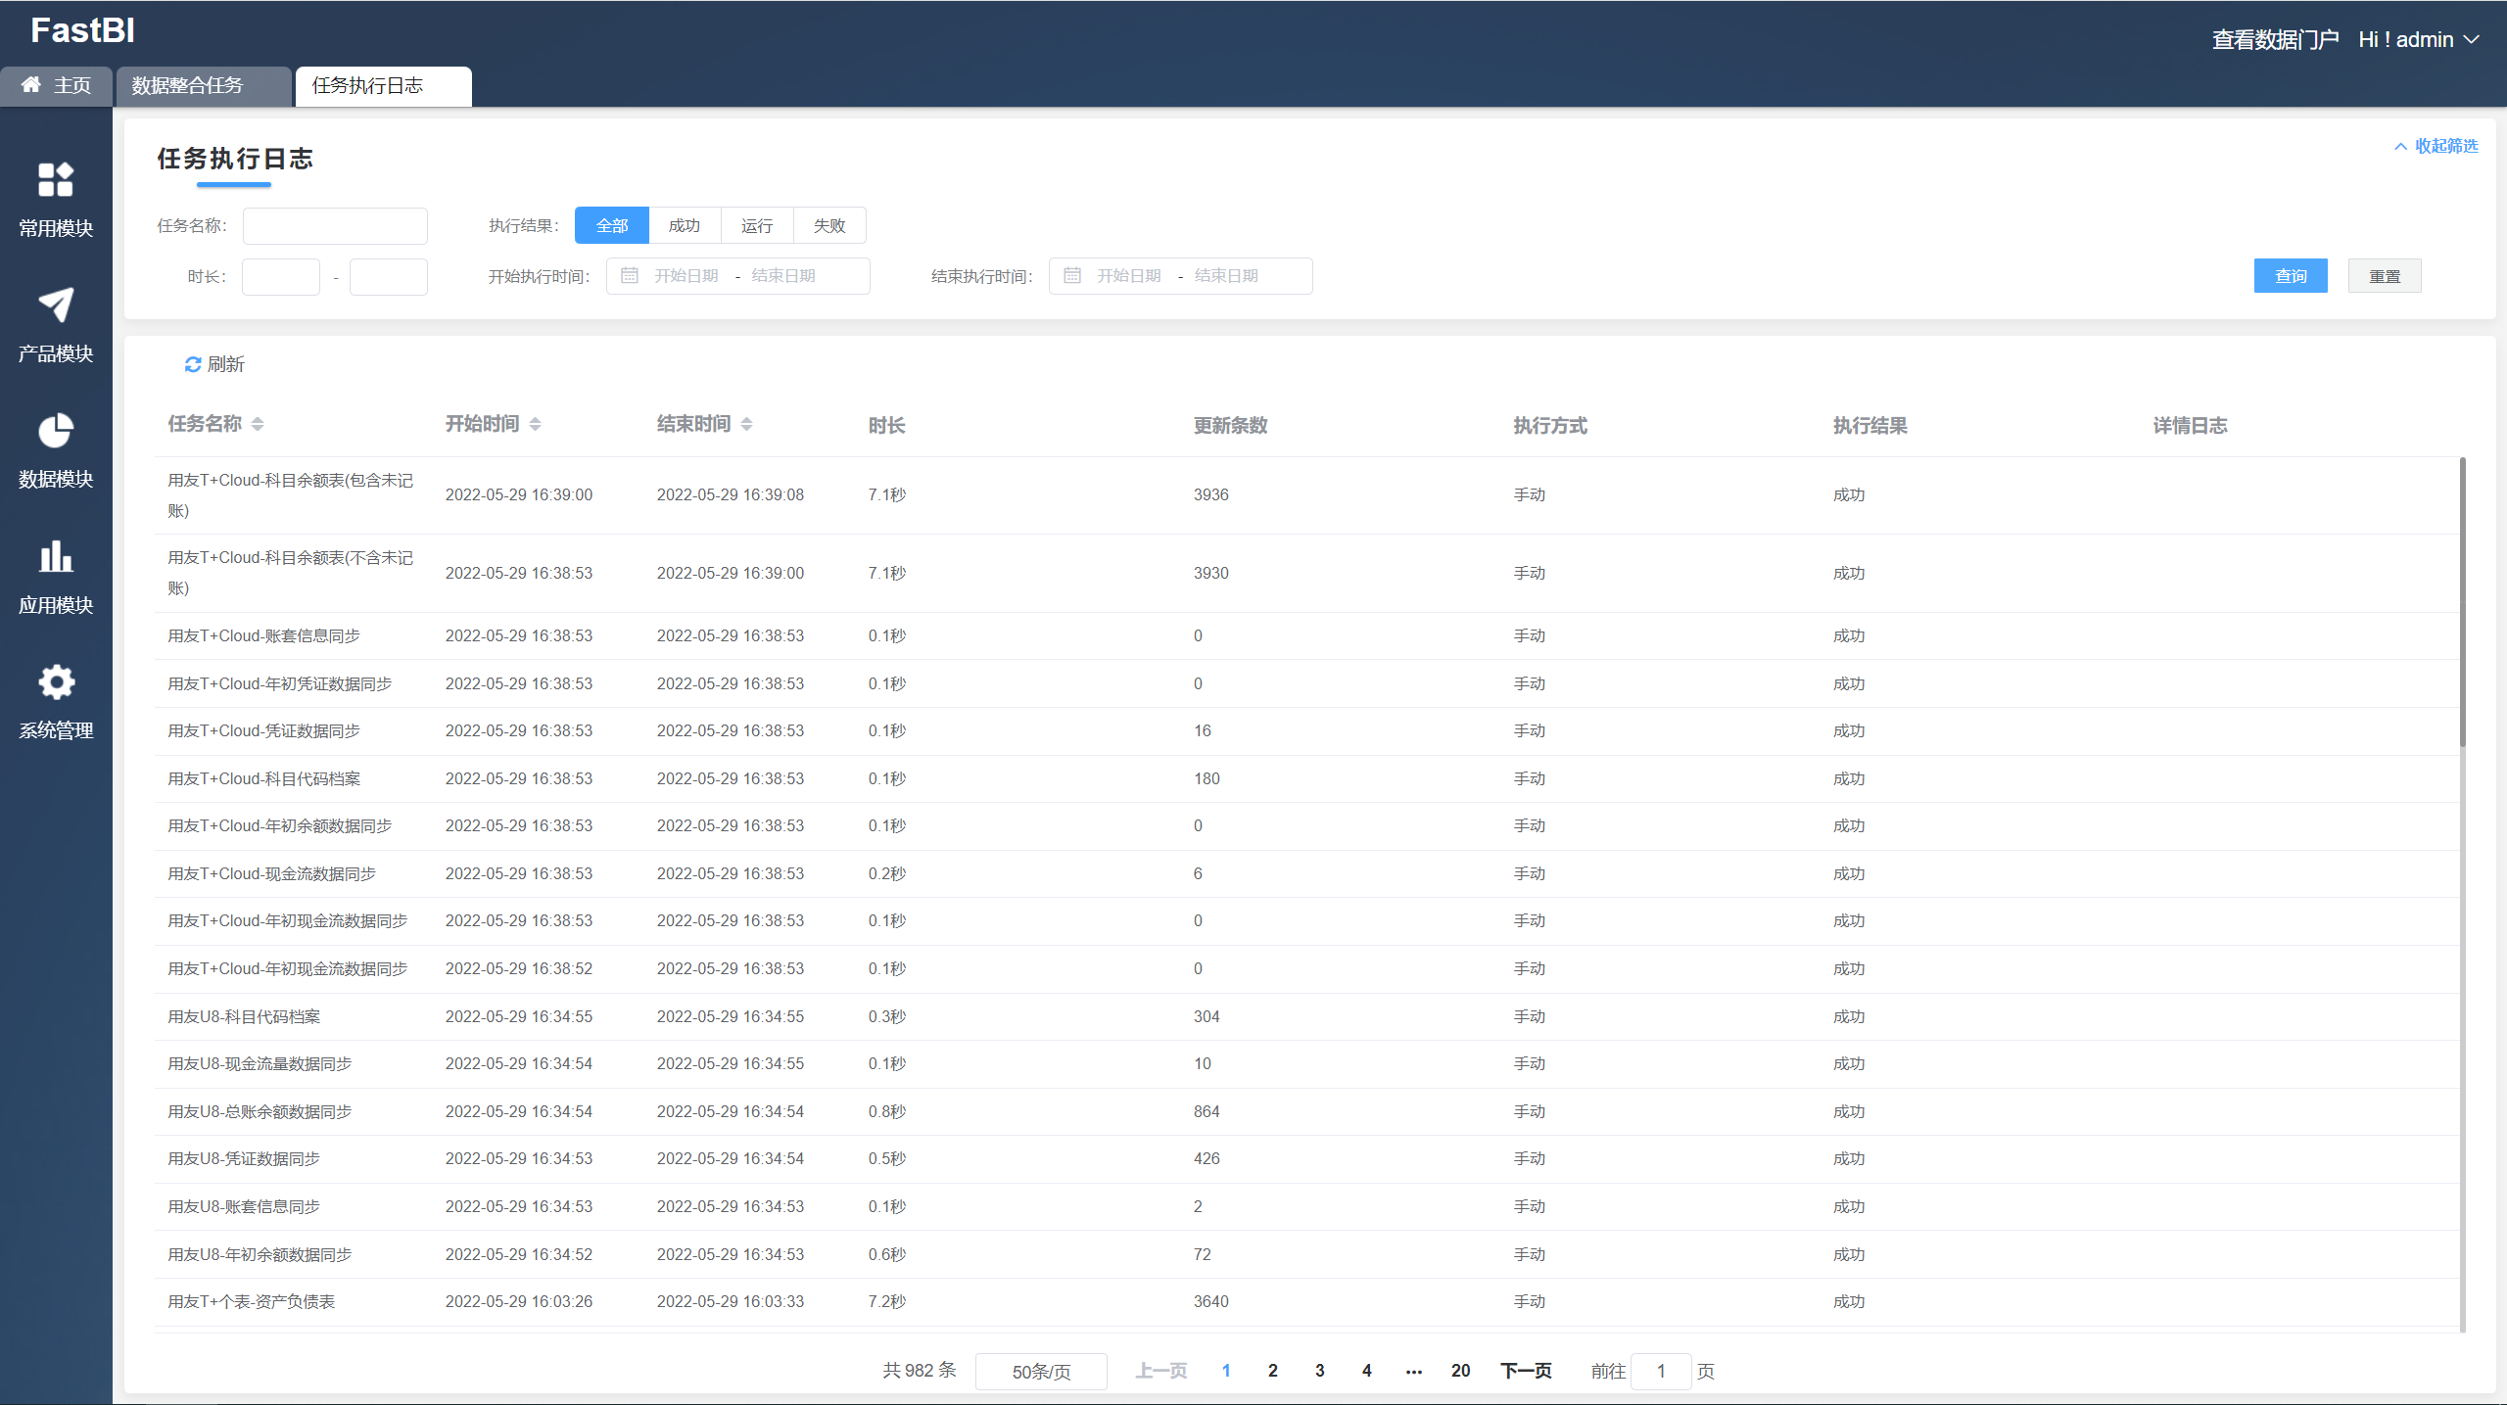Click calendar icon in 结束执行时间 field
The image size is (2507, 1405).
1072,276
